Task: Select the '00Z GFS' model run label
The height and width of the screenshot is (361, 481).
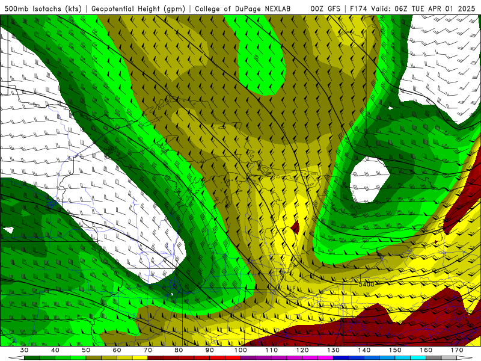Action: pos(325,8)
